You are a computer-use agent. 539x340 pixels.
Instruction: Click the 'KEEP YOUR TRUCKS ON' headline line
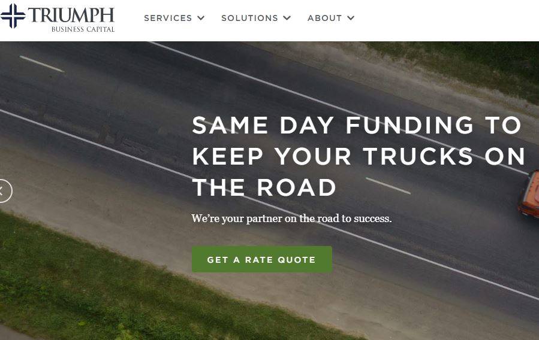pos(359,156)
